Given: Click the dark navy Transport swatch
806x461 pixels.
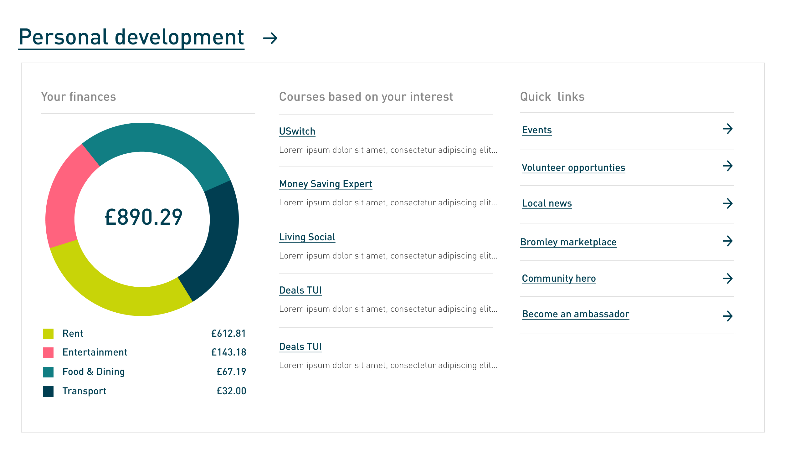Looking at the screenshot, I should [48, 391].
